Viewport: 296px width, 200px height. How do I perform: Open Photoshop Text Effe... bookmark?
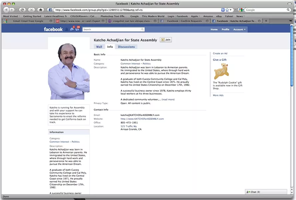[113, 16]
